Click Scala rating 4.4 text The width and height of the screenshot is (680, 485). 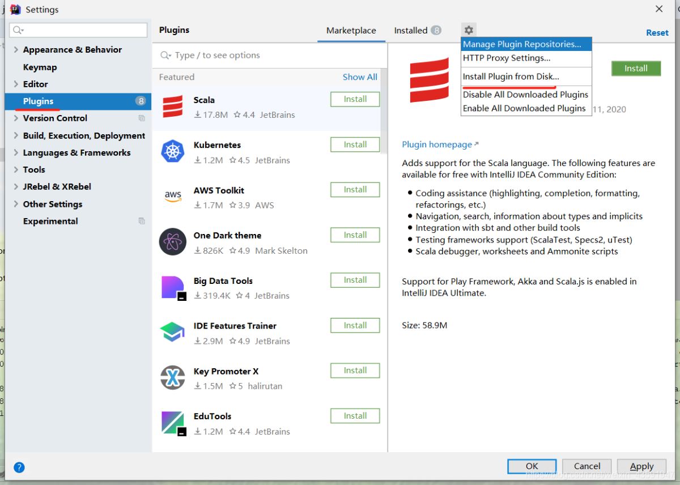click(x=249, y=114)
